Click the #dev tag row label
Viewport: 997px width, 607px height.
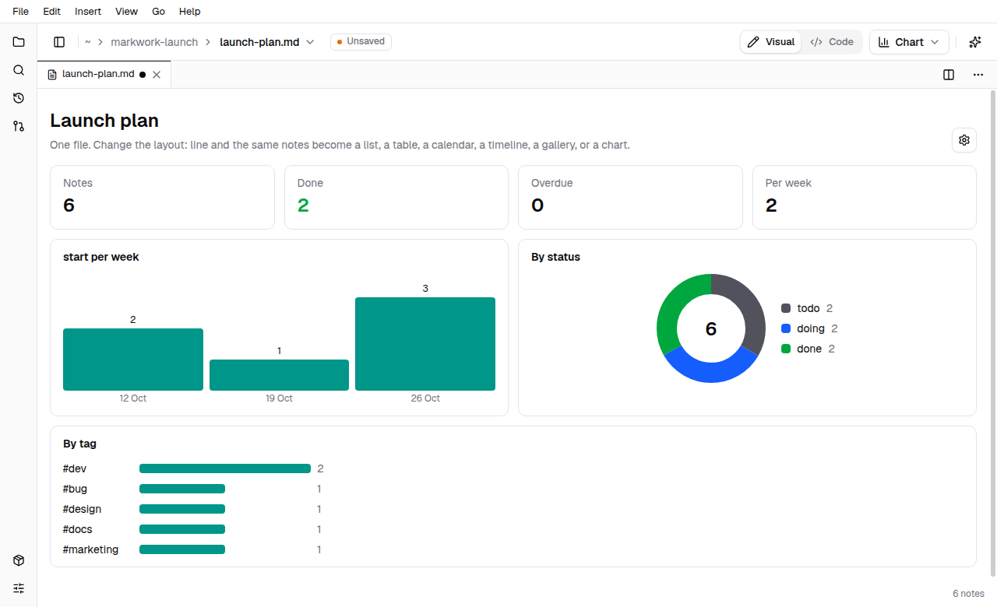(75, 468)
